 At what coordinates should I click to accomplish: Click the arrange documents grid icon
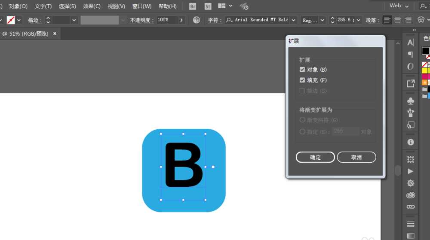[221, 6]
